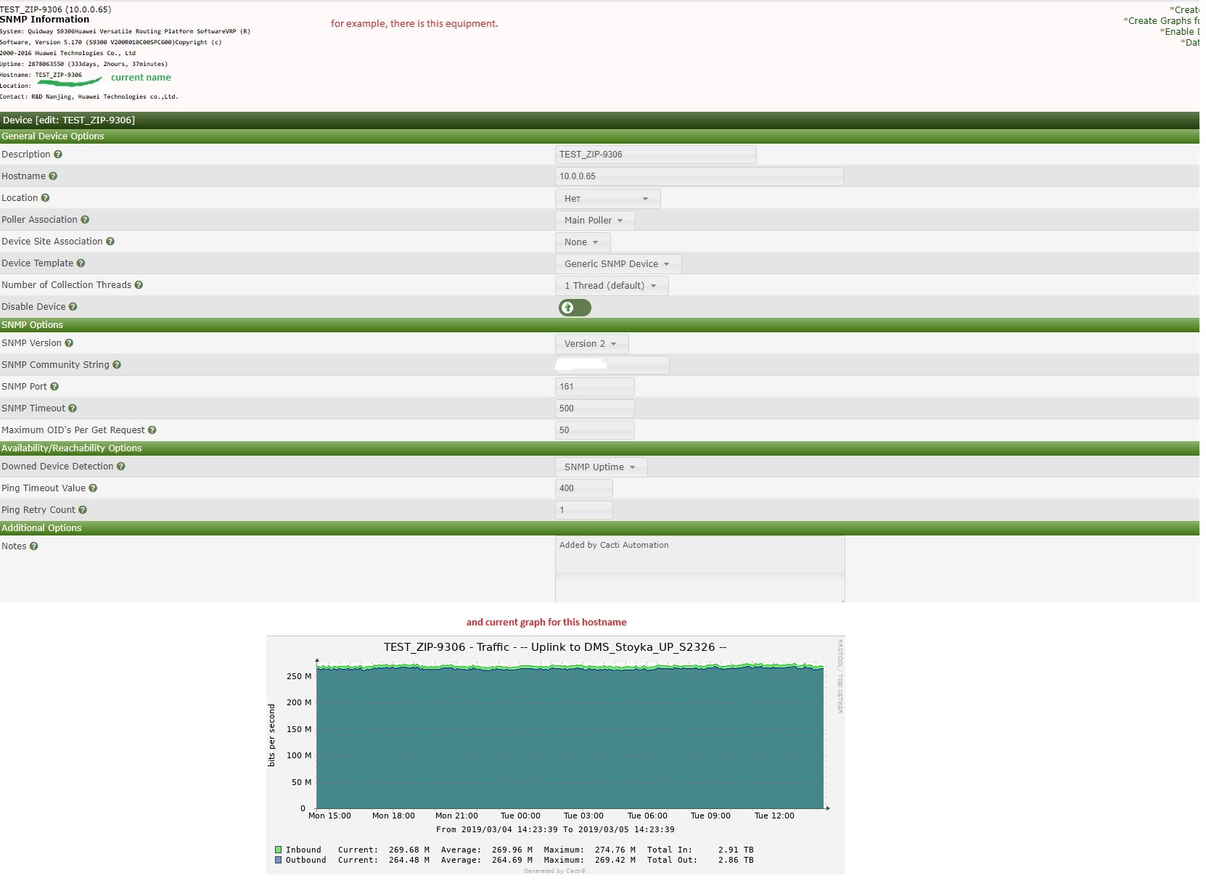Click the help icon beside Device Template
The height and width of the screenshot is (891, 1206).
82,263
